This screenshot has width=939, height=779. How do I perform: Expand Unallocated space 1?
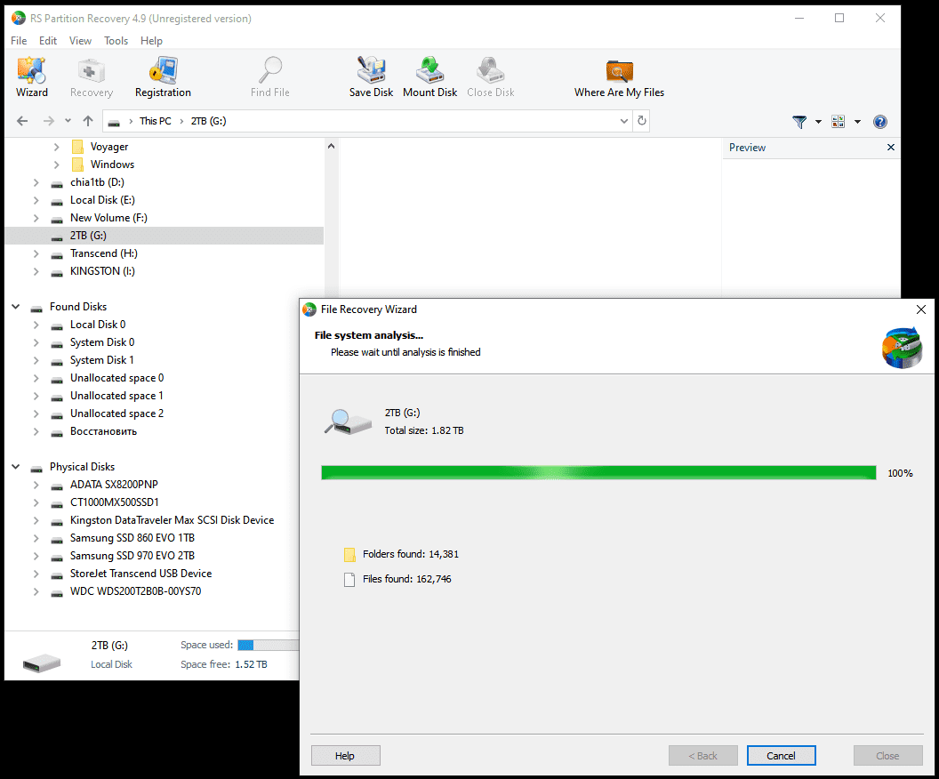pos(36,396)
